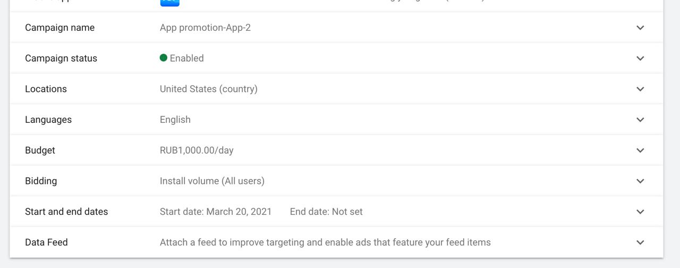Open the Locations section chevron
This screenshot has height=268, width=680.
coord(640,89)
